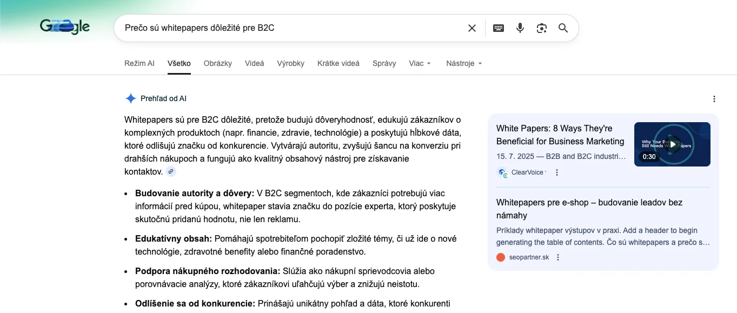The height and width of the screenshot is (313, 737).
Task: Expand the Viac dropdown menu
Action: pyautogui.click(x=420, y=63)
